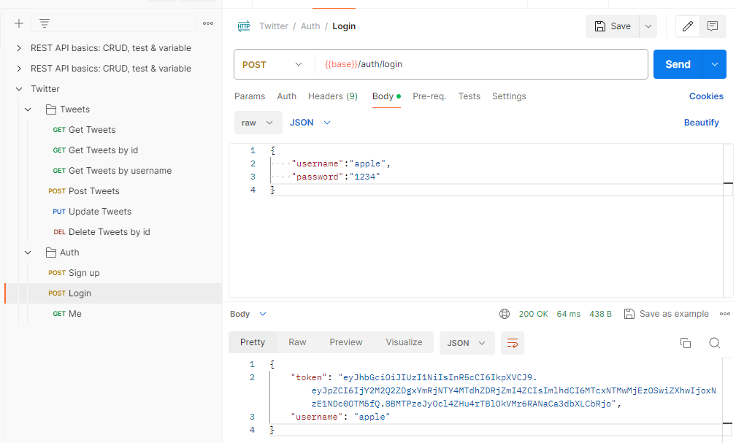Open the Settings tab
Screen dimensions: 736x443
(509, 96)
